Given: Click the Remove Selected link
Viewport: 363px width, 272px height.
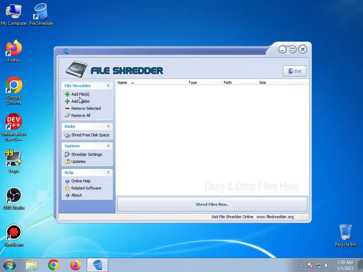Looking at the screenshot, I should (86, 108).
